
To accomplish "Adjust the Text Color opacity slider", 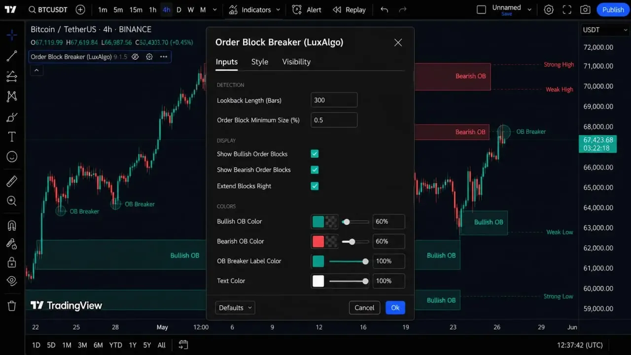I will (349, 281).
